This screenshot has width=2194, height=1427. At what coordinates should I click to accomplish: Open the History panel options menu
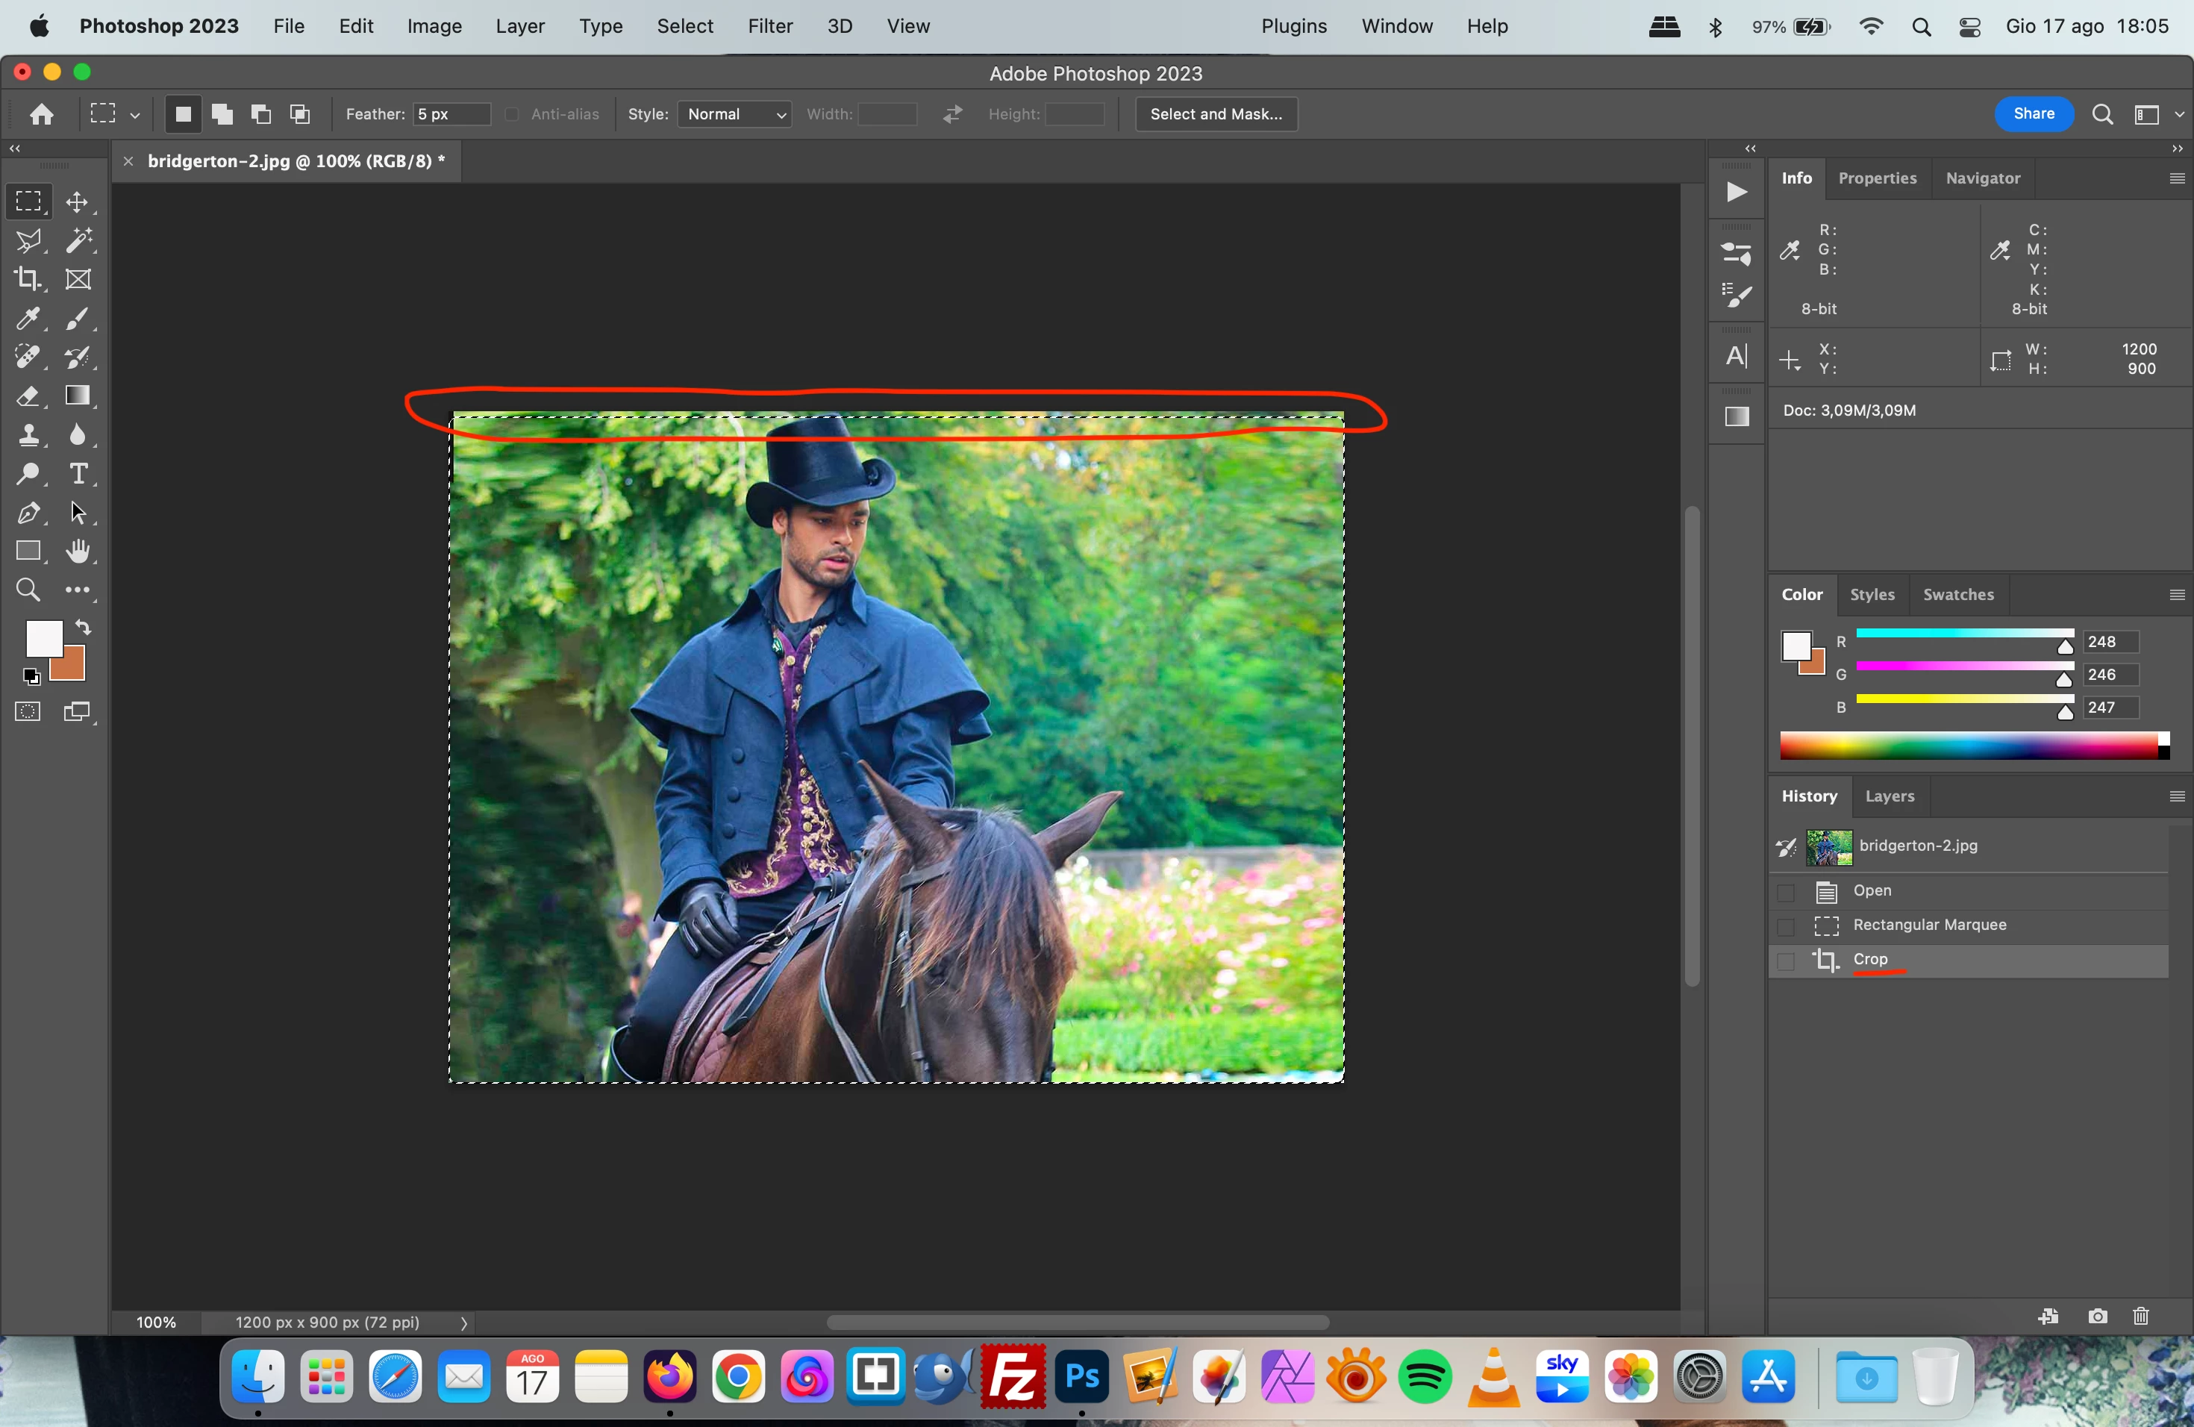2177,796
